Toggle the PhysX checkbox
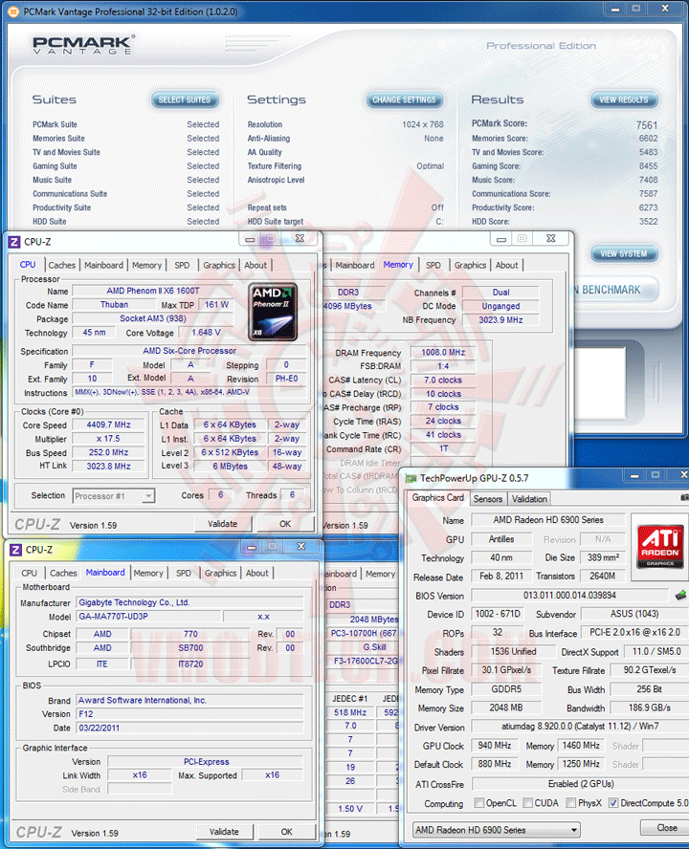This screenshot has height=849, width=689. [x=571, y=803]
